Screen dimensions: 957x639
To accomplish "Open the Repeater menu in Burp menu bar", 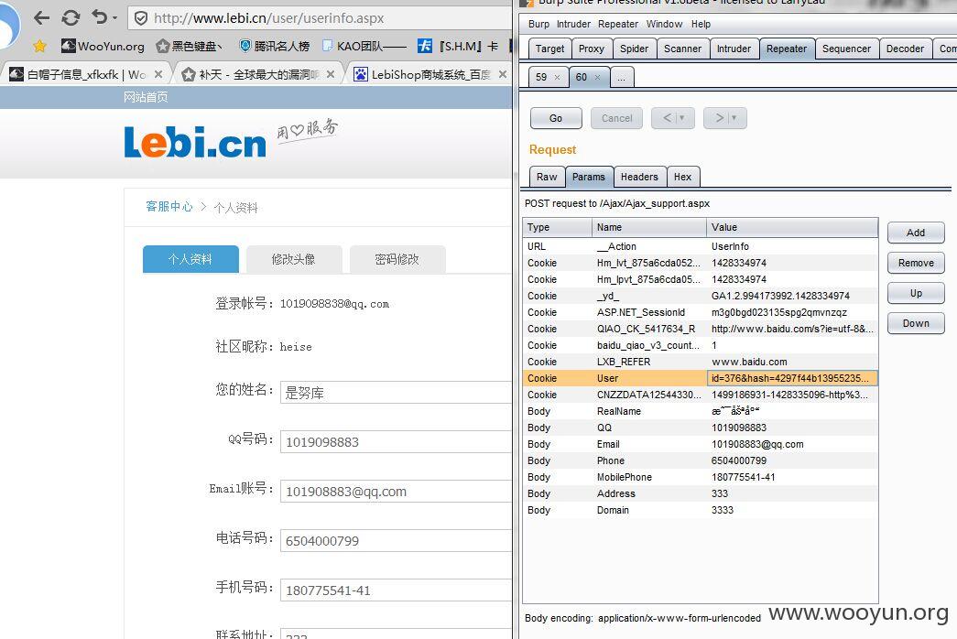I will (x=617, y=24).
